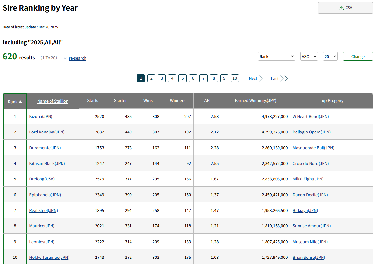Open stallion Lord Kanaloa(JPN) link
The height and width of the screenshot is (264, 374).
[x=47, y=132]
